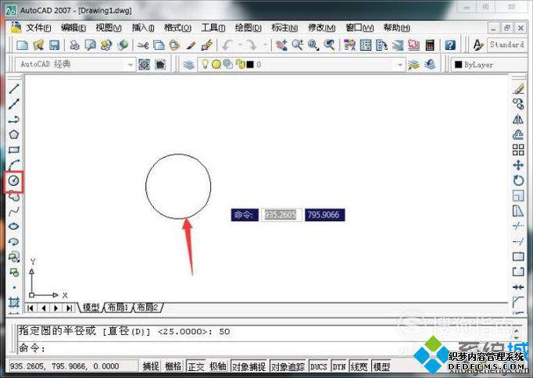Screen dimensions: 533x378
Task: Save the drawing with the floppy disk icon
Action: [x=55, y=45]
